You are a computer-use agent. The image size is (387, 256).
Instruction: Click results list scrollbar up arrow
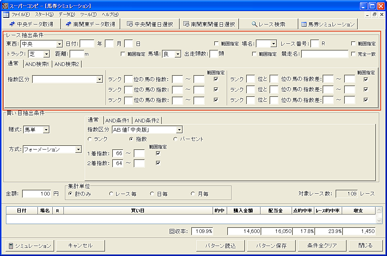[379, 210]
